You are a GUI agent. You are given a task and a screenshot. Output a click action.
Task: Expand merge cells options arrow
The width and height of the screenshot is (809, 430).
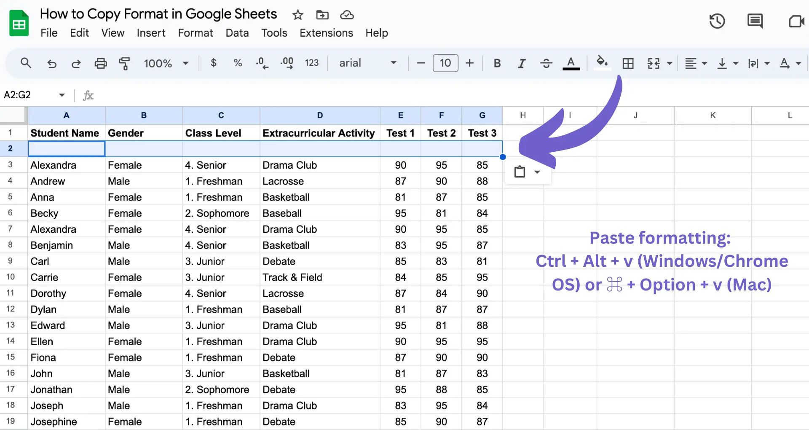coord(670,64)
